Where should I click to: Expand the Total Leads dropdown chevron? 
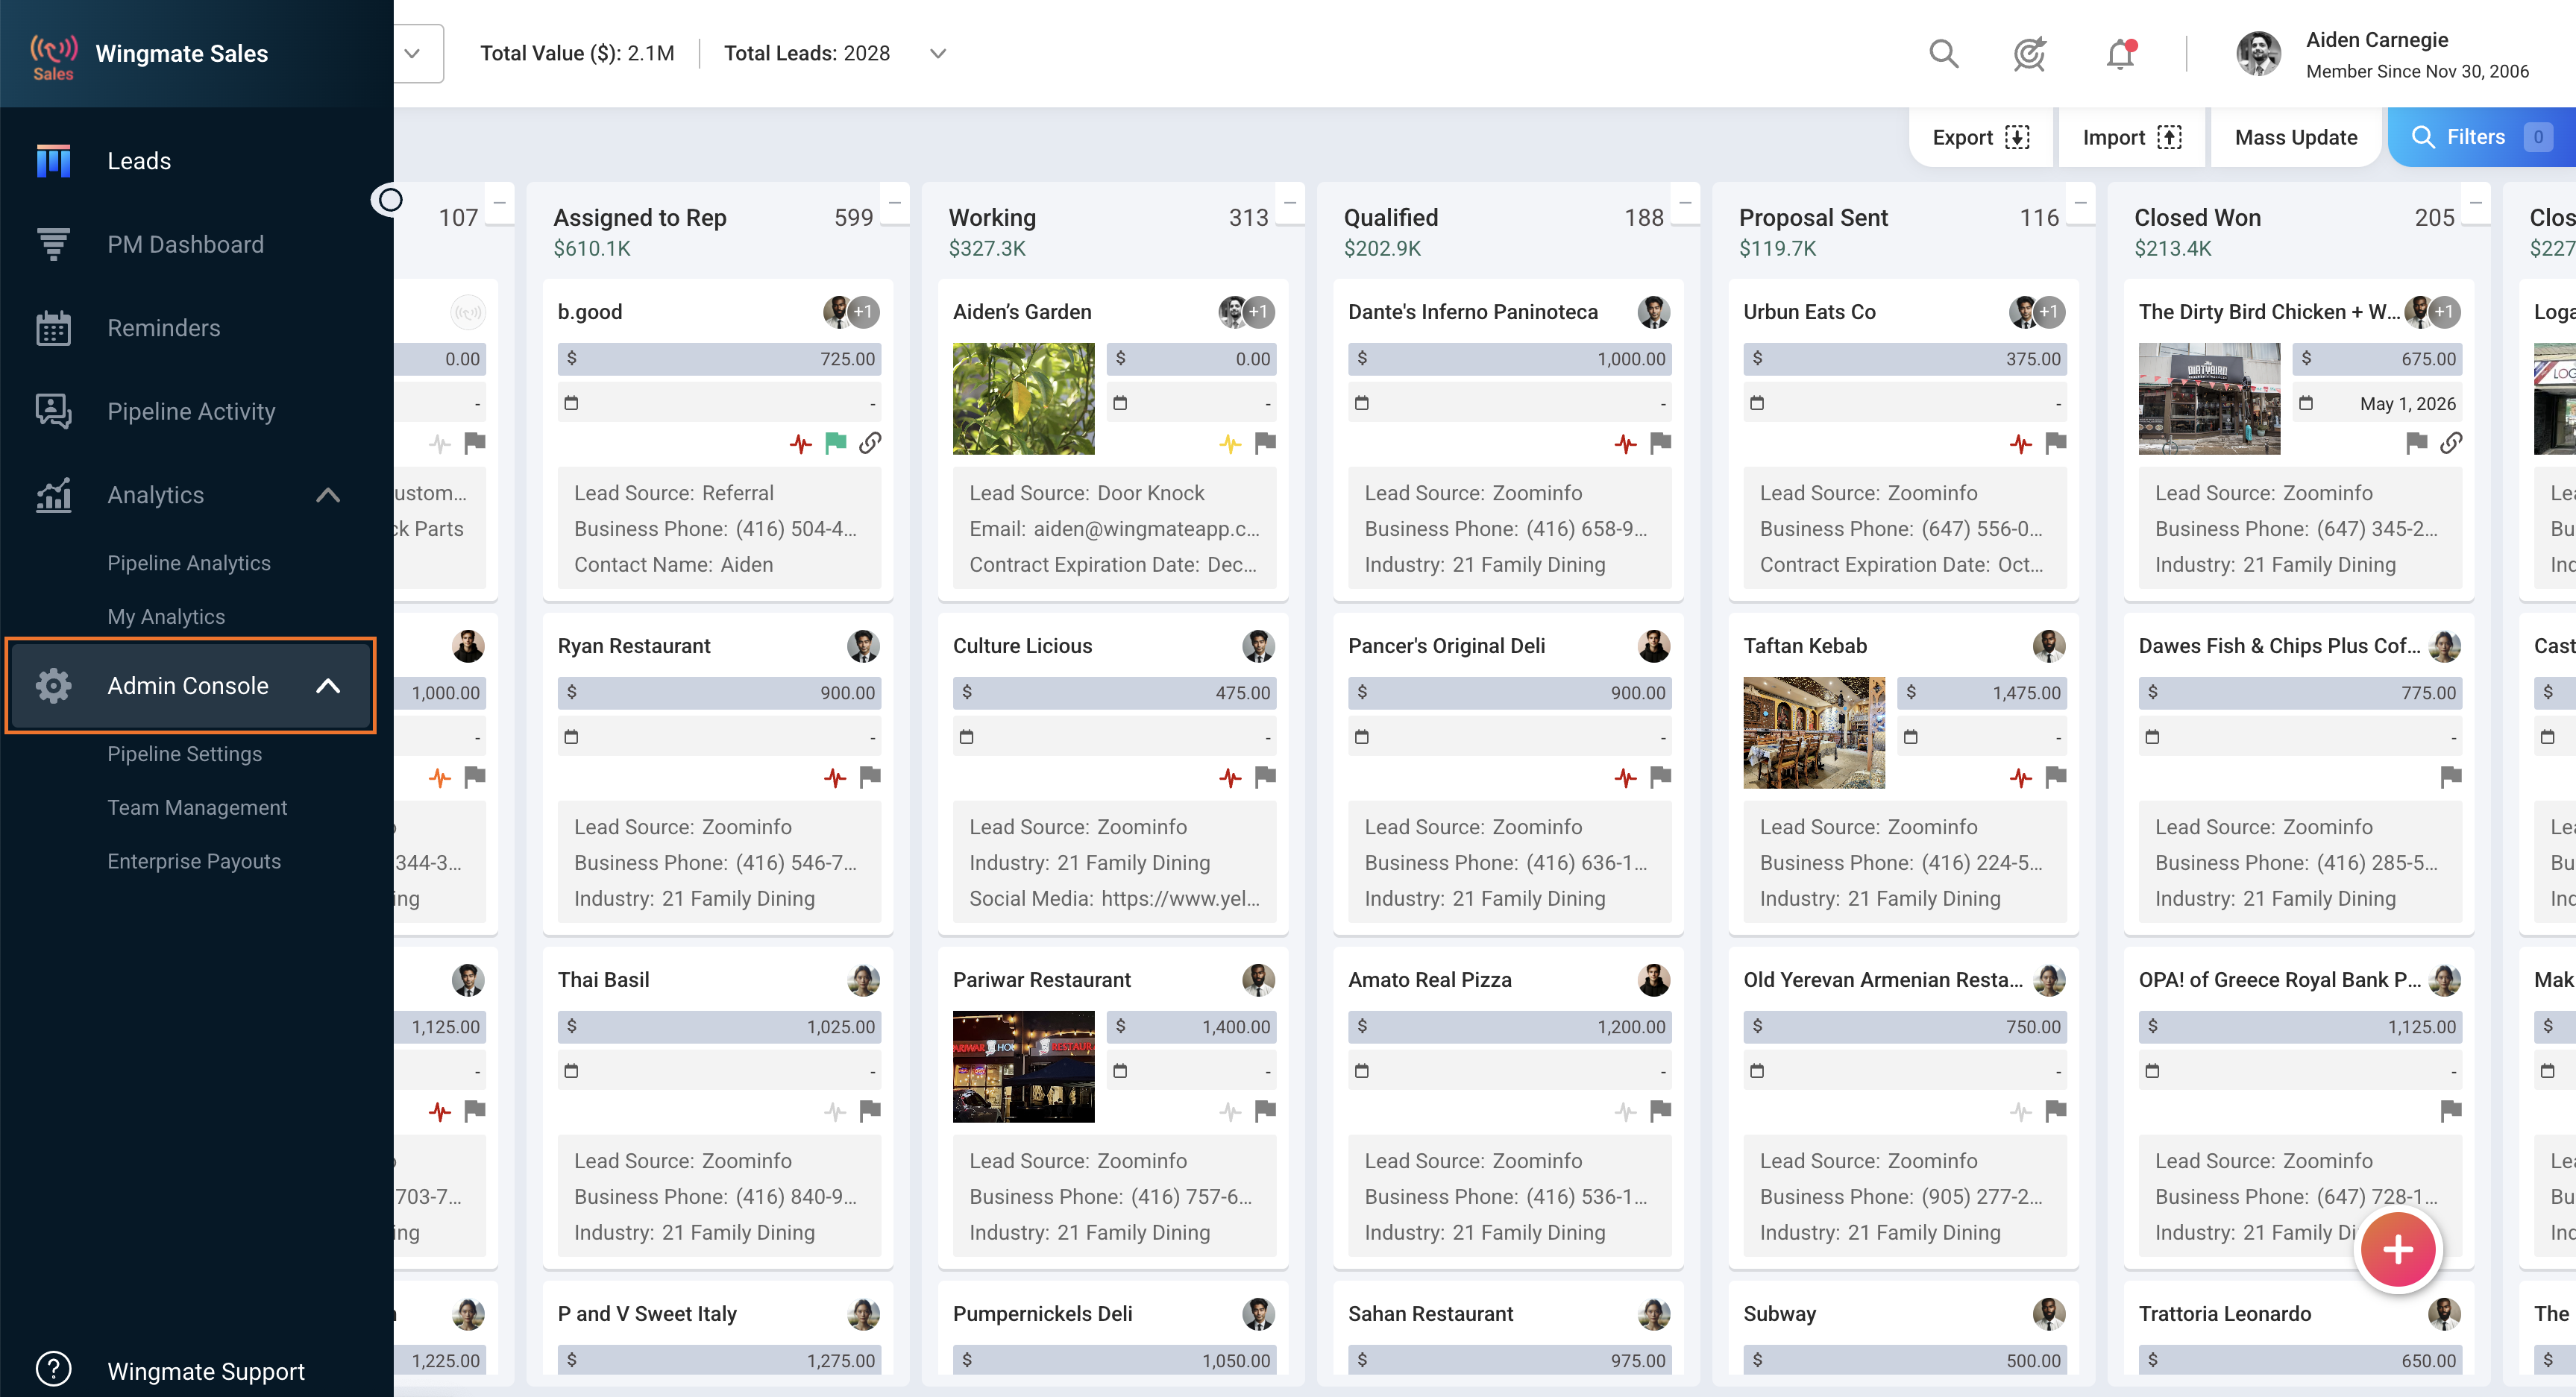937,53
